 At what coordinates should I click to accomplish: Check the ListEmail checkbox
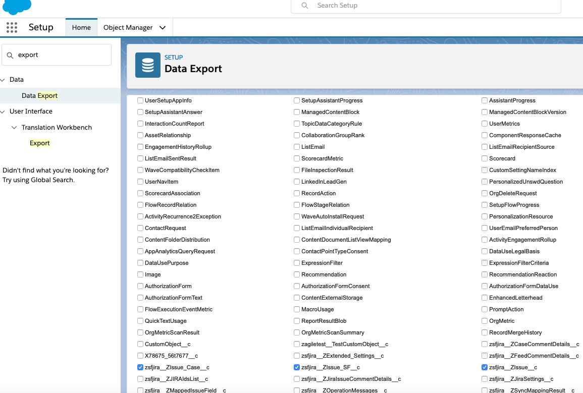tap(297, 147)
